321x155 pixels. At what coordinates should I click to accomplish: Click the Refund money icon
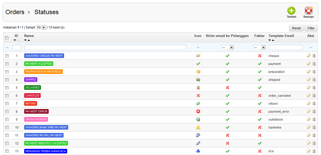click(198, 103)
